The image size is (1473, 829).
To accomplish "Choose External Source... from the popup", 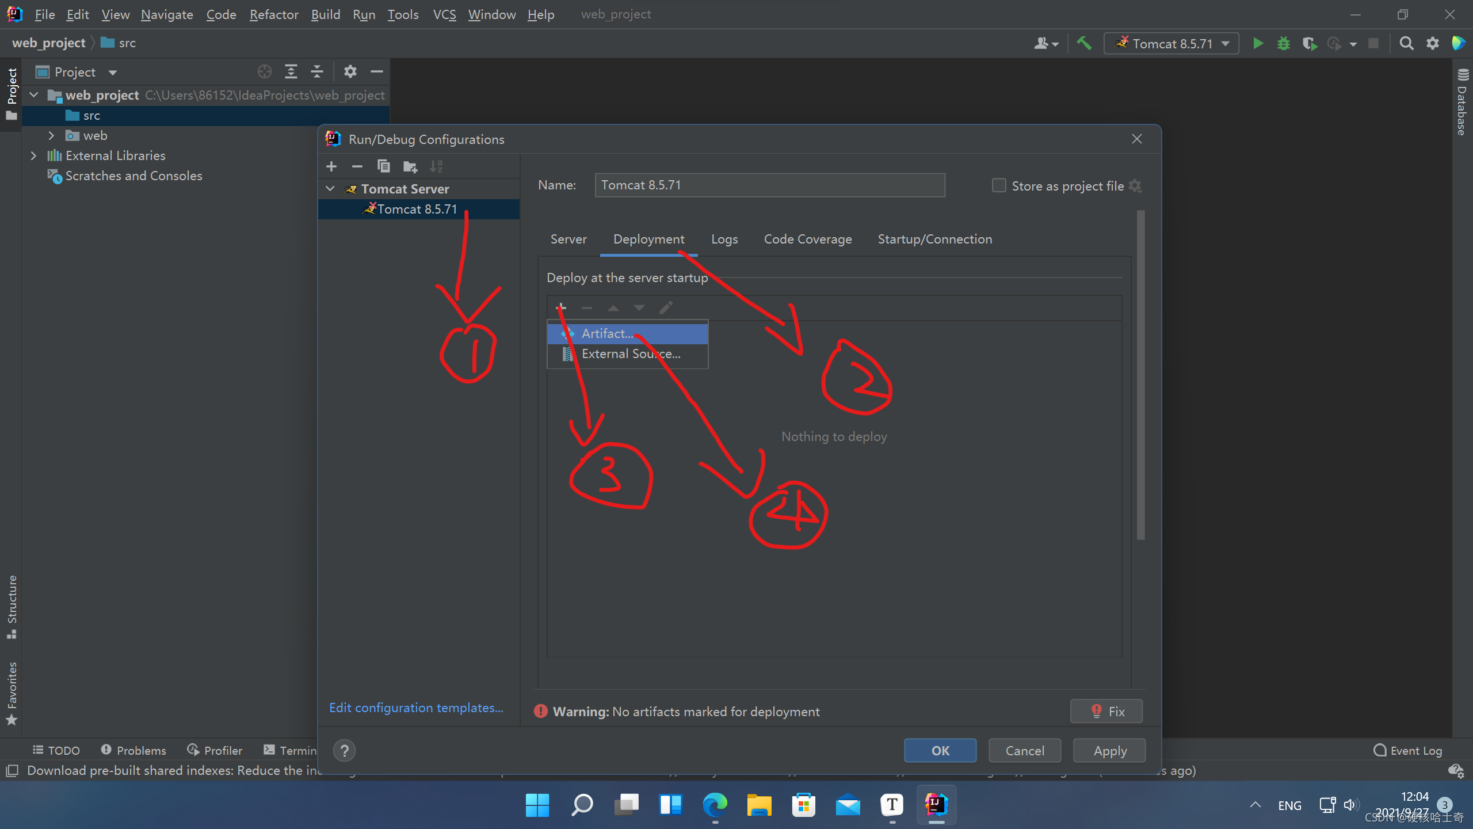I will pyautogui.click(x=628, y=353).
